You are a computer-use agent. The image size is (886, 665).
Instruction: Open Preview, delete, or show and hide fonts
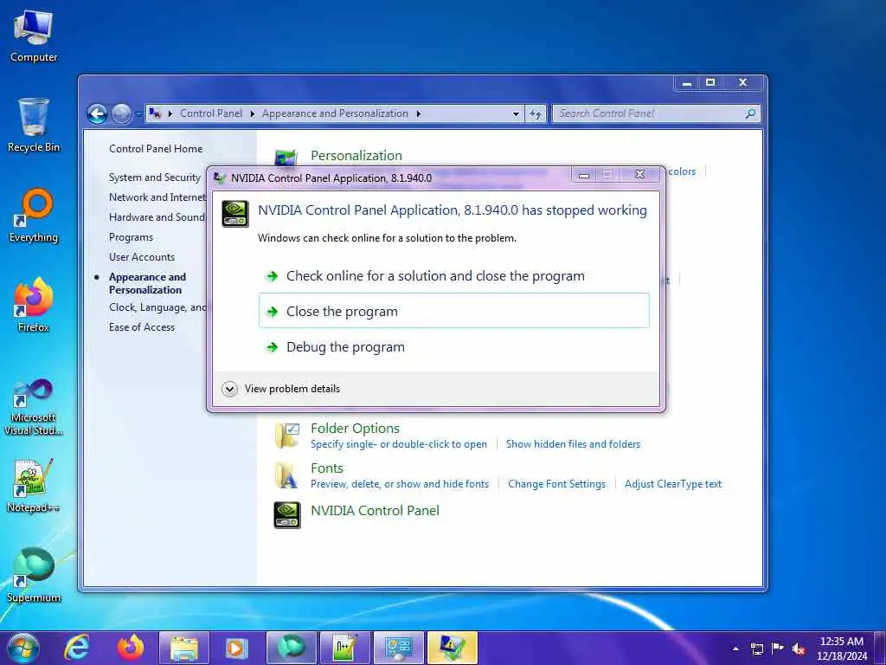coord(400,484)
